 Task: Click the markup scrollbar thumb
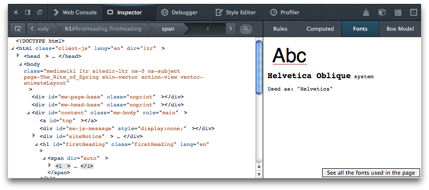point(259,68)
